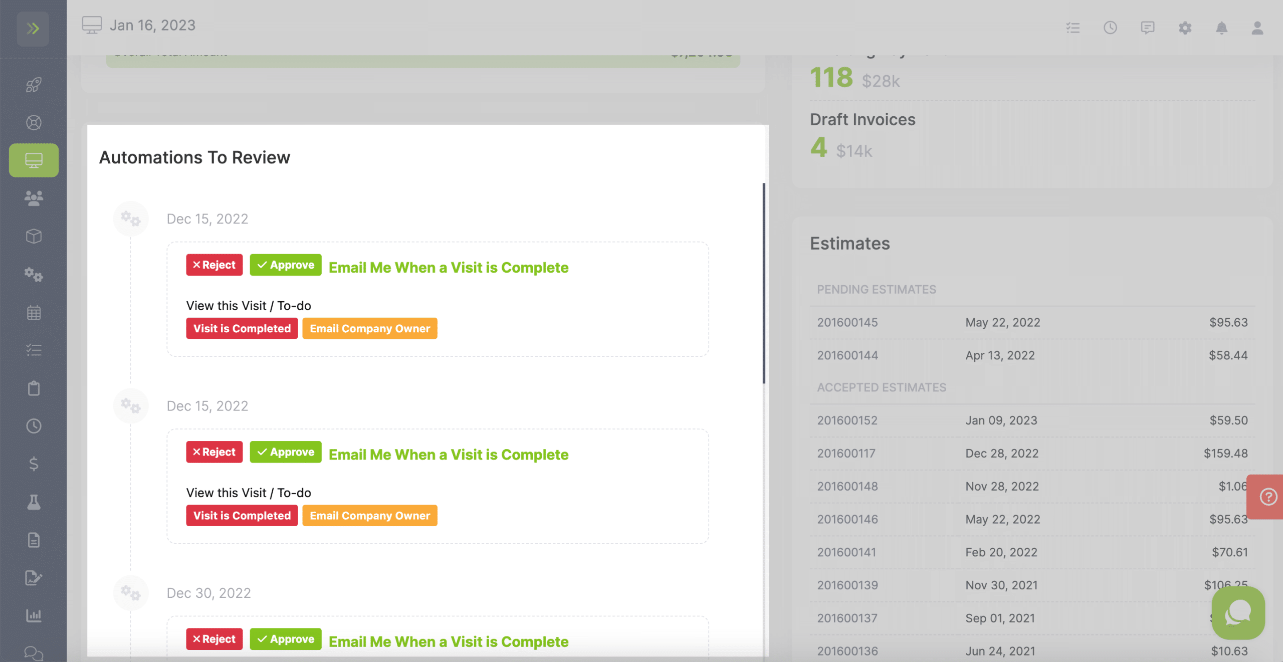
Task: Expand the sidebar with the double-chevron icon
Action: pos(33,29)
